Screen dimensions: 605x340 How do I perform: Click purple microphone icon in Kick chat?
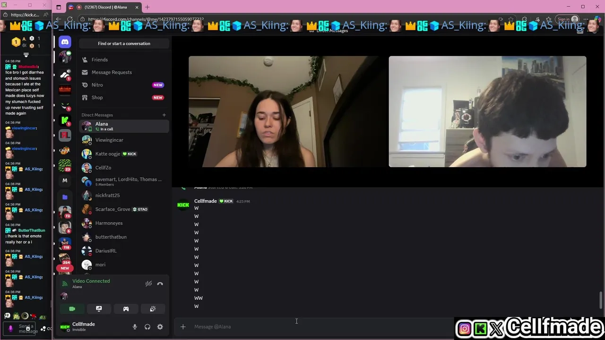(10, 329)
